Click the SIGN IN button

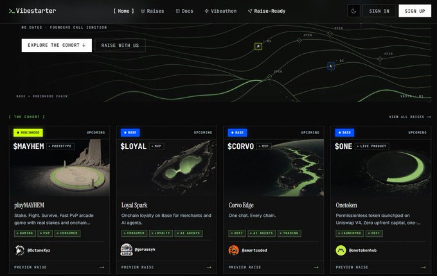click(379, 11)
